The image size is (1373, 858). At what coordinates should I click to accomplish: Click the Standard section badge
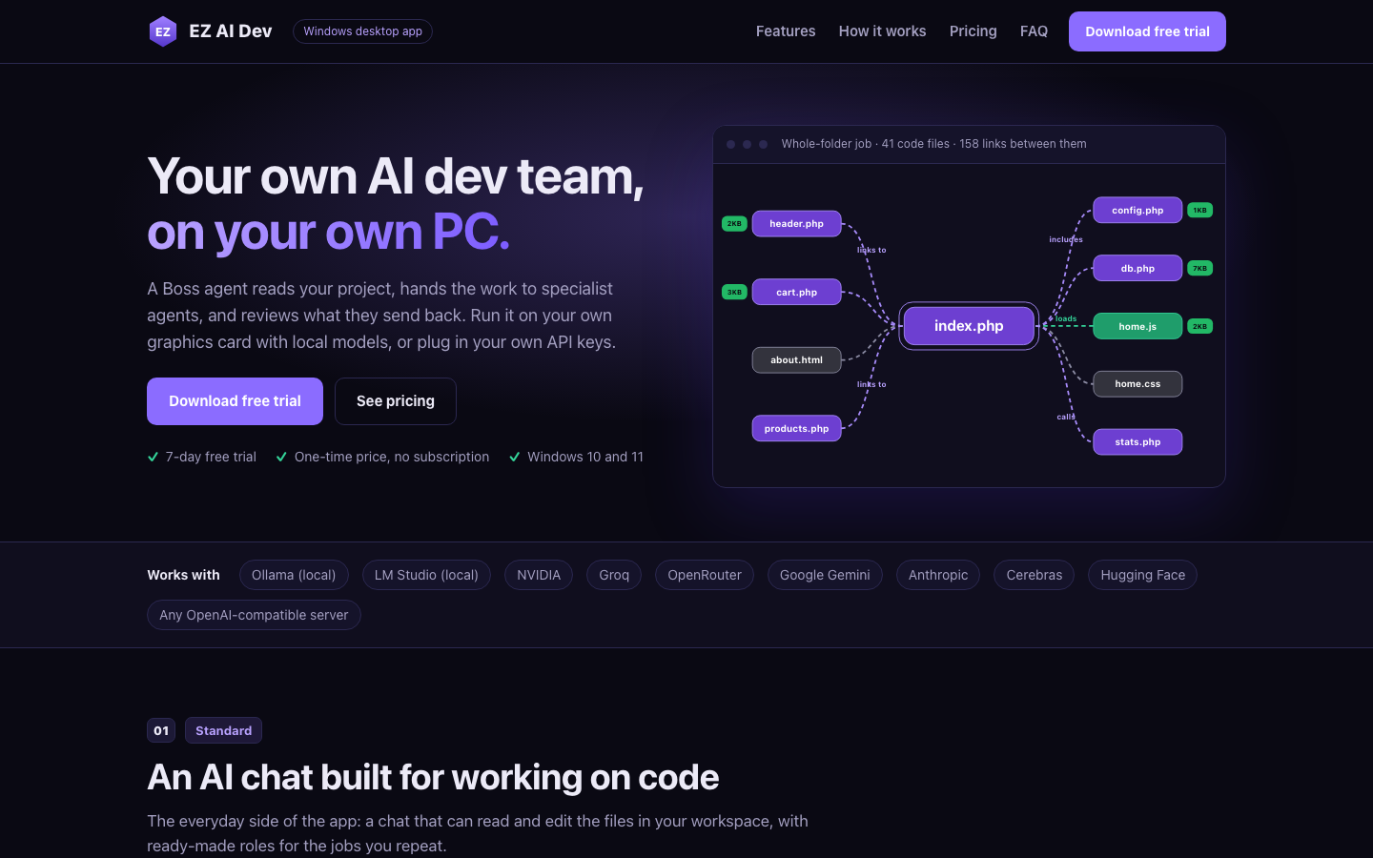223,730
